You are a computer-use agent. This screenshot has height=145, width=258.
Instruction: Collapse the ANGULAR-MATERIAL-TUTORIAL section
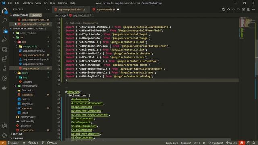coord(29,29)
